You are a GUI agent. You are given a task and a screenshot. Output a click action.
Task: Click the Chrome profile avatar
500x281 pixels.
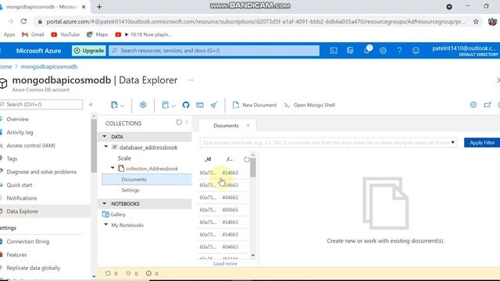tap(493, 21)
